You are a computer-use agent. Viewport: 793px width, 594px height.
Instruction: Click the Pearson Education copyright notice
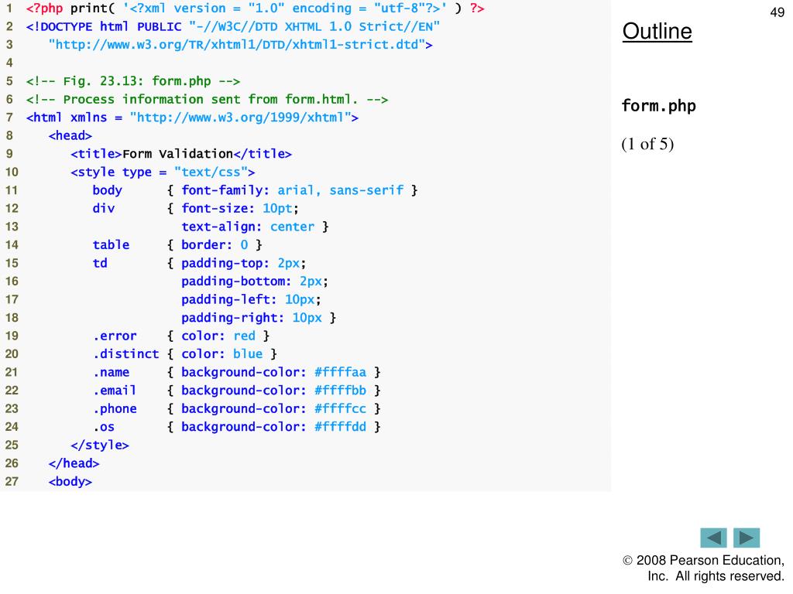tap(703, 568)
